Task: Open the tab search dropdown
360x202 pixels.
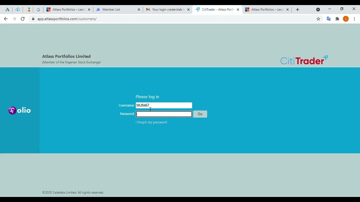Action: click(x=318, y=10)
